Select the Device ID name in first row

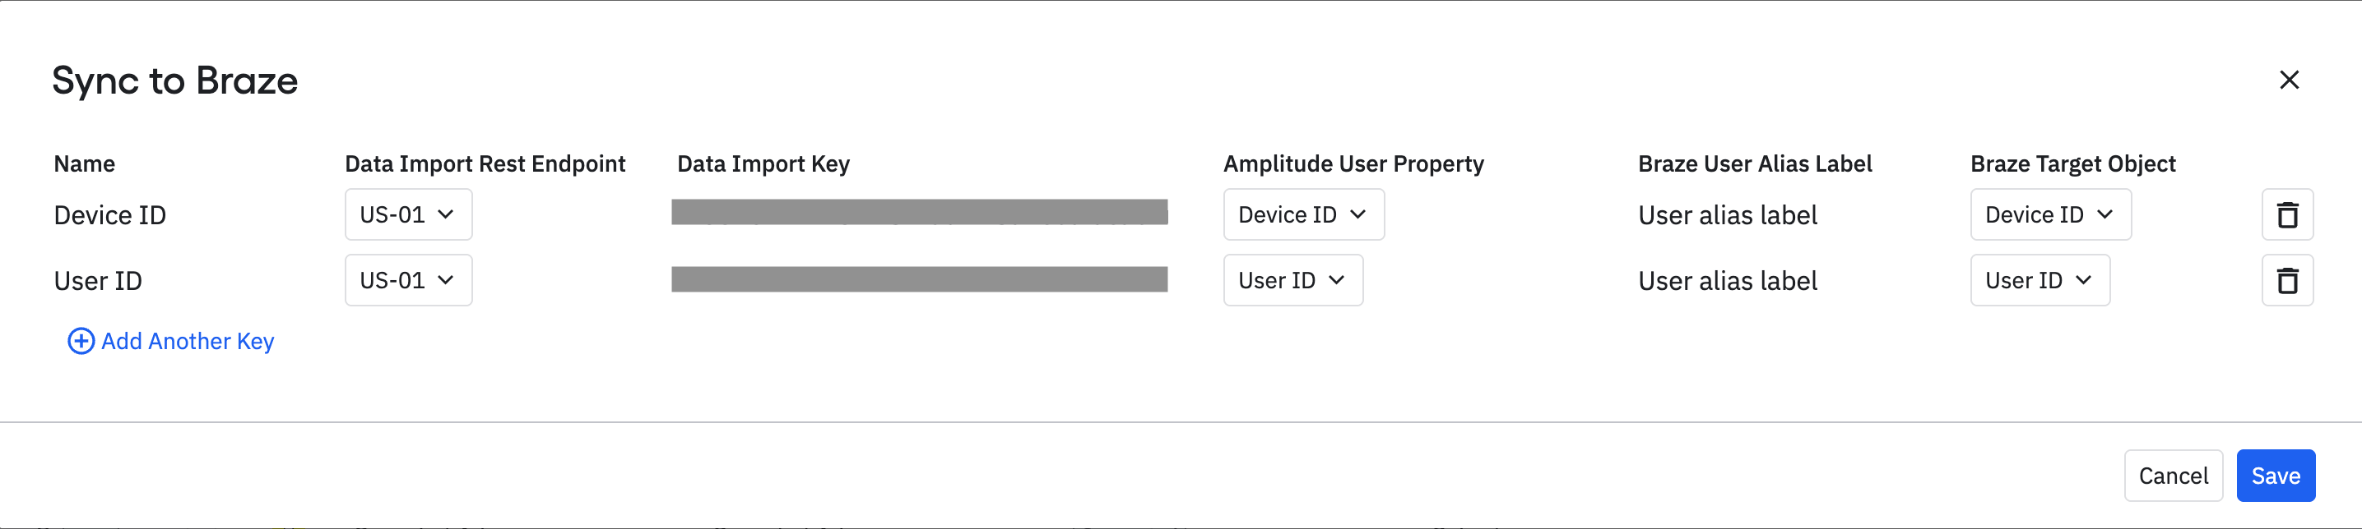(x=110, y=216)
